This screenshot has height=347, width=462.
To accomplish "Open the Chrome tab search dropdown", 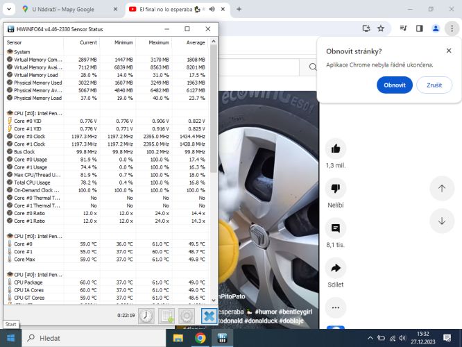I will pyautogui.click(x=9, y=9).
